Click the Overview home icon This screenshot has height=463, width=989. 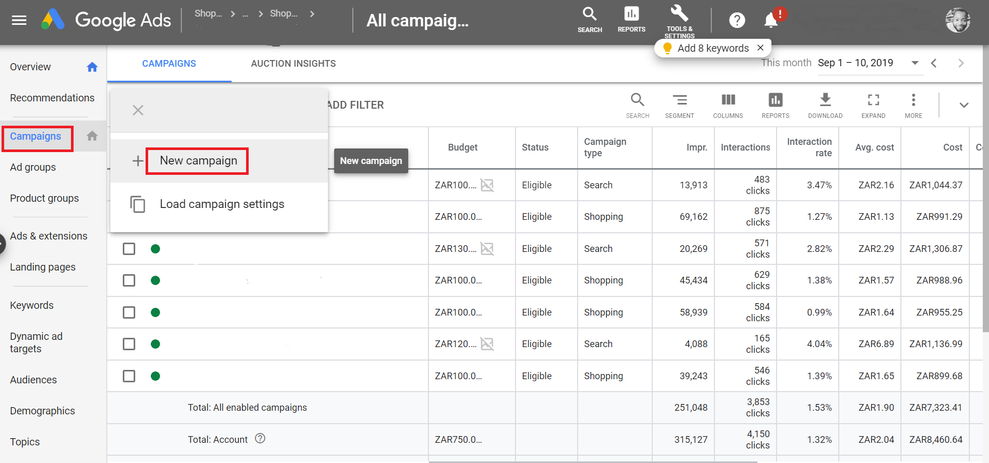click(92, 67)
